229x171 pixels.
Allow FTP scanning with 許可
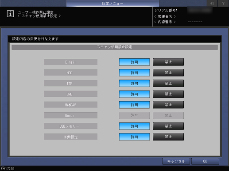[134, 84]
